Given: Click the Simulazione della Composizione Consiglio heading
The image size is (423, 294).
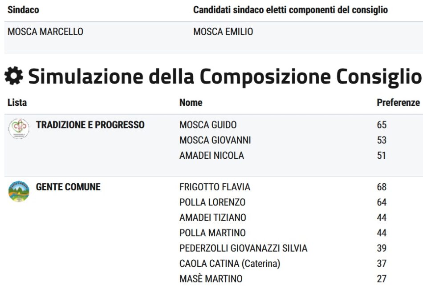Looking at the screenshot, I should tap(225, 77).
